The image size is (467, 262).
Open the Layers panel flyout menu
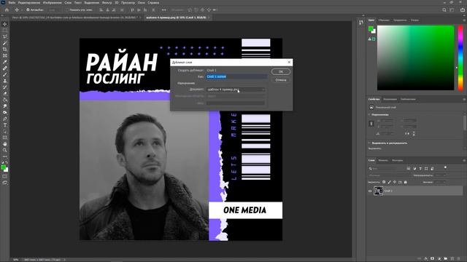point(464,160)
